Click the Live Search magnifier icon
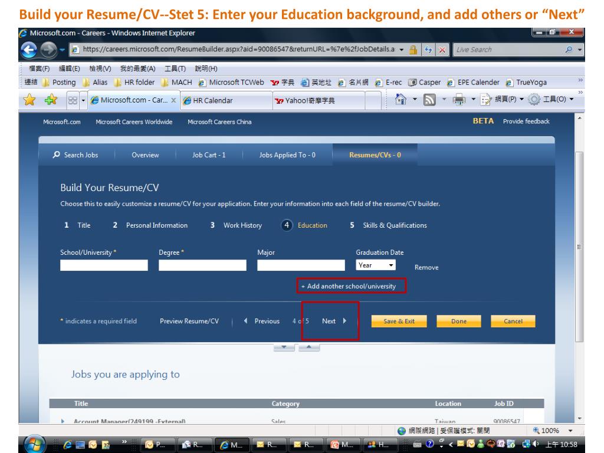 (x=569, y=50)
